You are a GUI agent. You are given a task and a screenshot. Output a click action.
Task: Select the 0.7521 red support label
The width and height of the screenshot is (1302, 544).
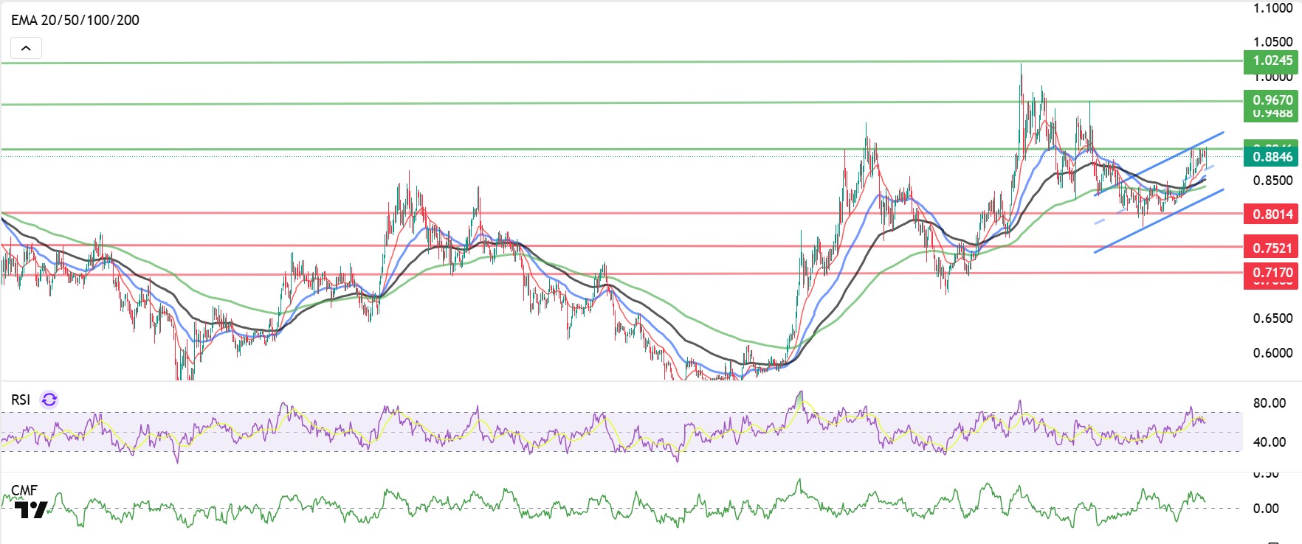pyautogui.click(x=1271, y=248)
